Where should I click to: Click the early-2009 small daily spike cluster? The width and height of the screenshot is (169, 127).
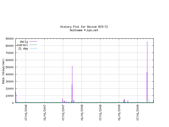pyautogui.click(x=124, y=101)
